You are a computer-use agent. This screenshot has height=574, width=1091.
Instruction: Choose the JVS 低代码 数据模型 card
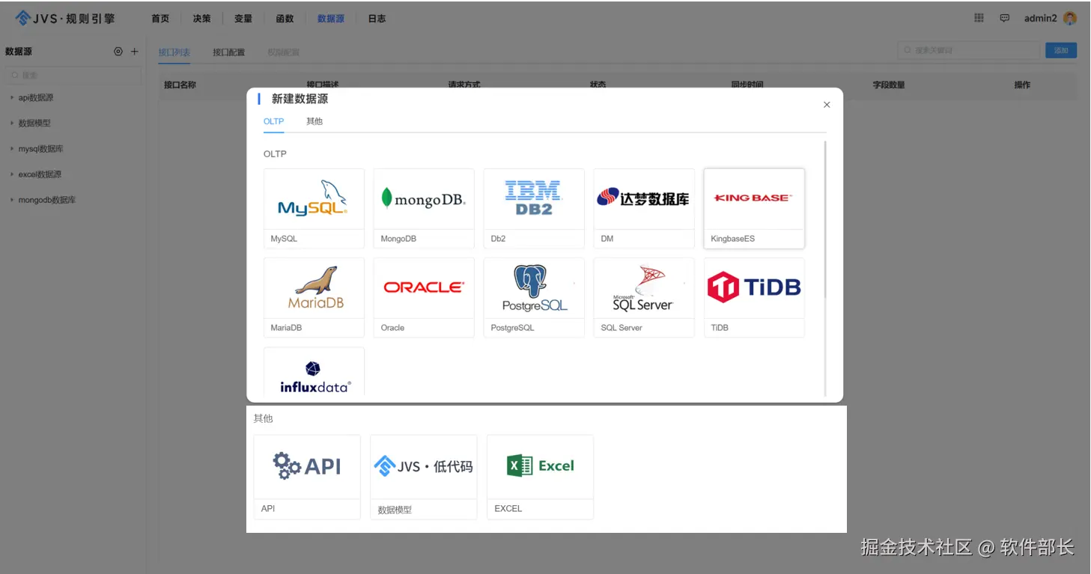(424, 477)
